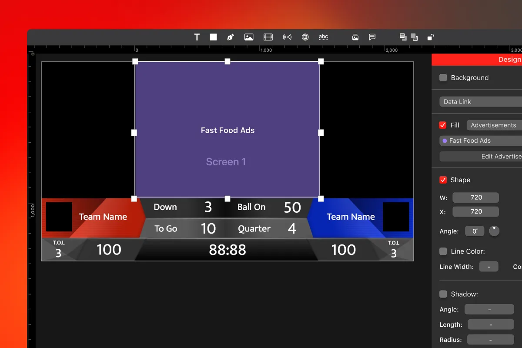Select the Pen drawing tool
This screenshot has height=348, width=522.
coord(230,37)
